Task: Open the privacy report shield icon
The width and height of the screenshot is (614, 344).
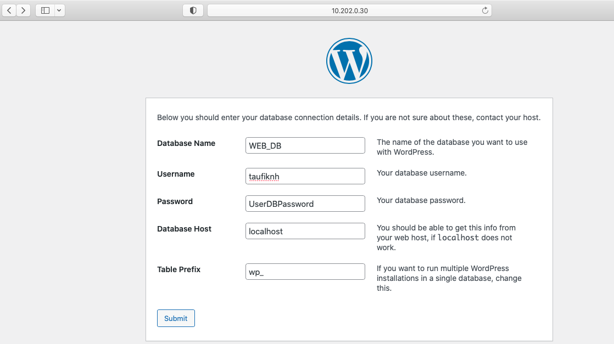Action: coord(193,10)
